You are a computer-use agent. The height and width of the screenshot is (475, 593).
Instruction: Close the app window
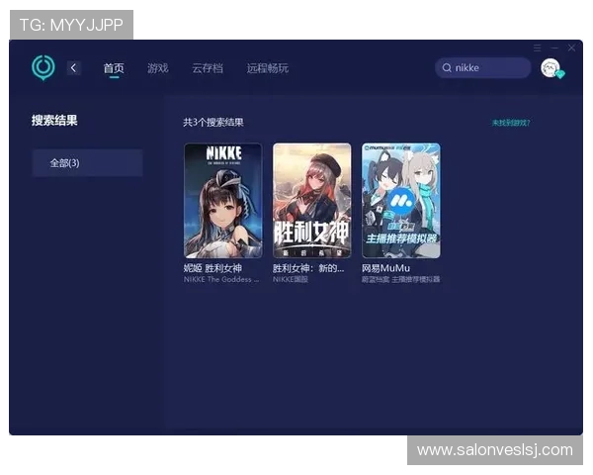click(571, 48)
